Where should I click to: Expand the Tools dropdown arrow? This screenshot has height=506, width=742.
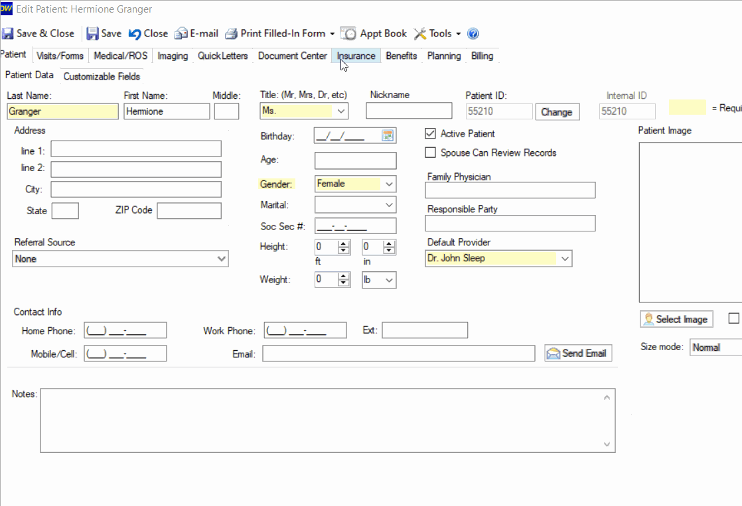click(x=458, y=34)
